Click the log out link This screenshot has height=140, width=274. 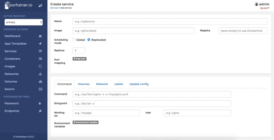tap(264, 8)
